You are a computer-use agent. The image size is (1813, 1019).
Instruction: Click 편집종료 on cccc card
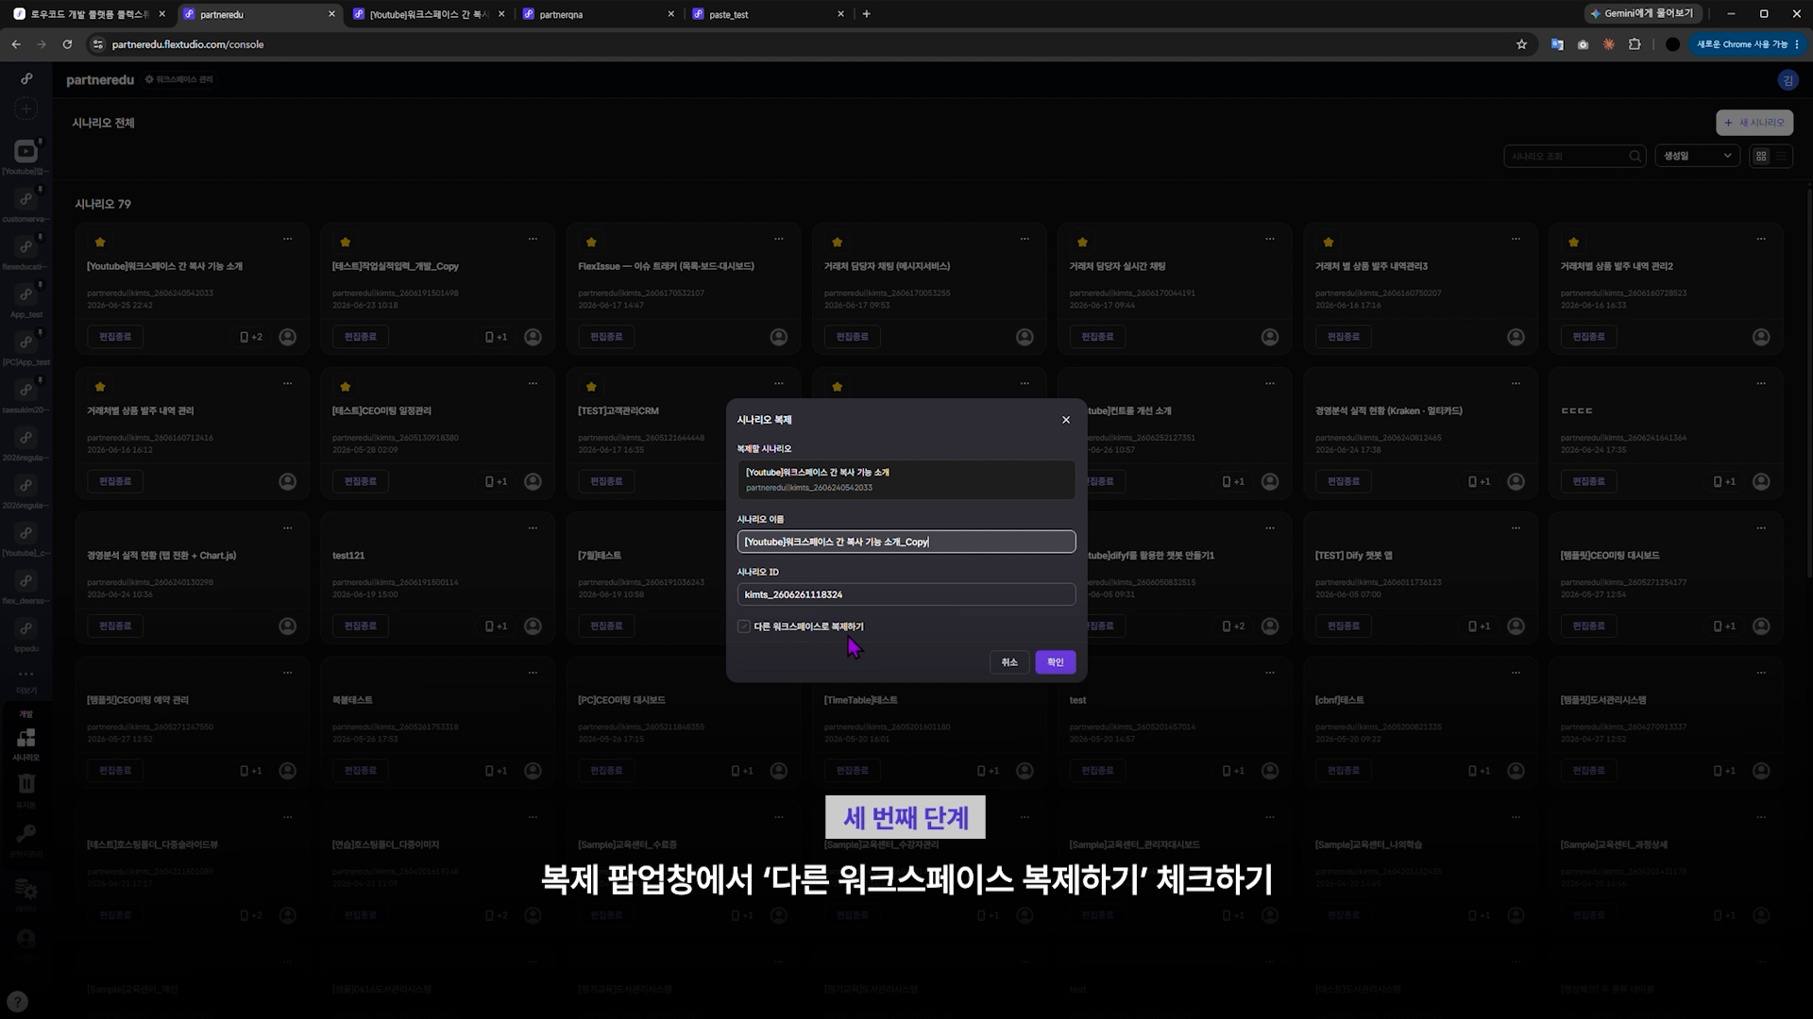(x=1588, y=481)
